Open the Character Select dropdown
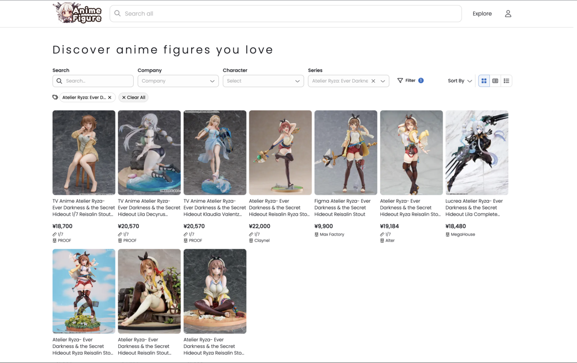Viewport: 577px width, 363px height. coord(263,81)
